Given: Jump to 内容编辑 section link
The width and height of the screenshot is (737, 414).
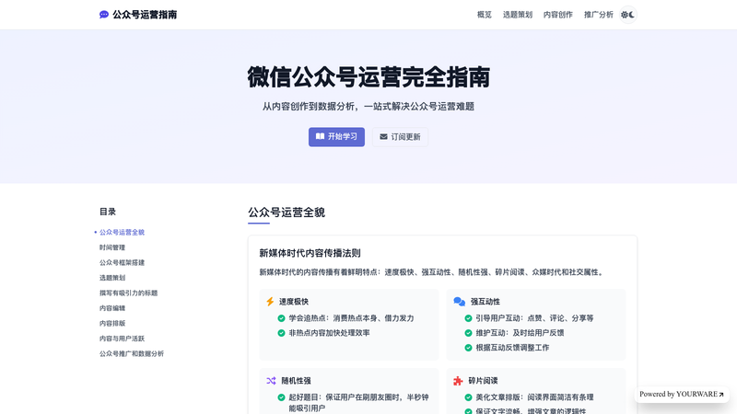Looking at the screenshot, I should tap(111, 308).
